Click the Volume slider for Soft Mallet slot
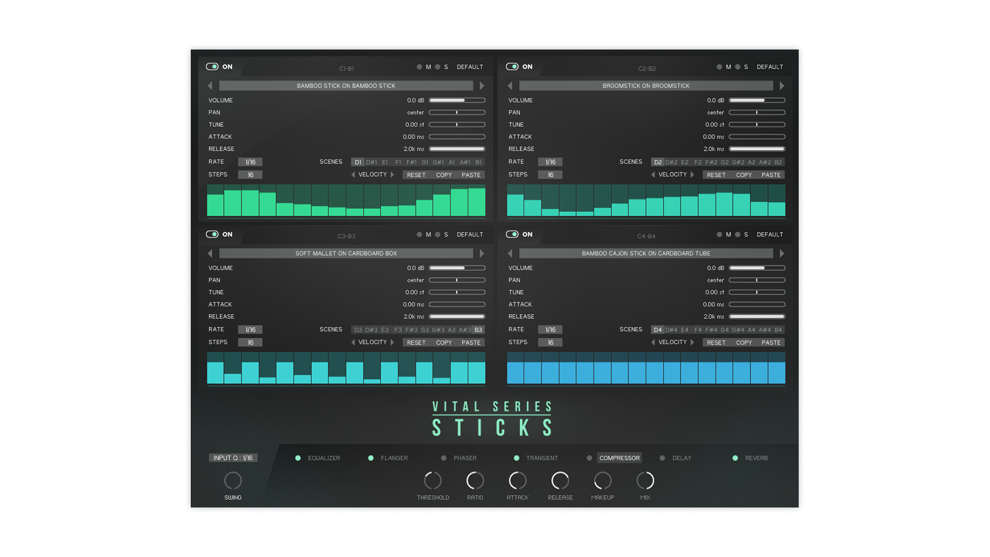 pos(457,268)
